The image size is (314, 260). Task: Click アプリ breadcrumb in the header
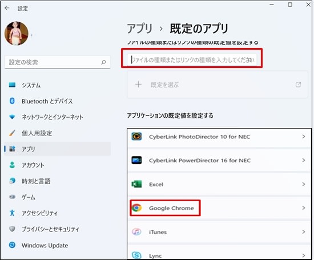[140, 29]
